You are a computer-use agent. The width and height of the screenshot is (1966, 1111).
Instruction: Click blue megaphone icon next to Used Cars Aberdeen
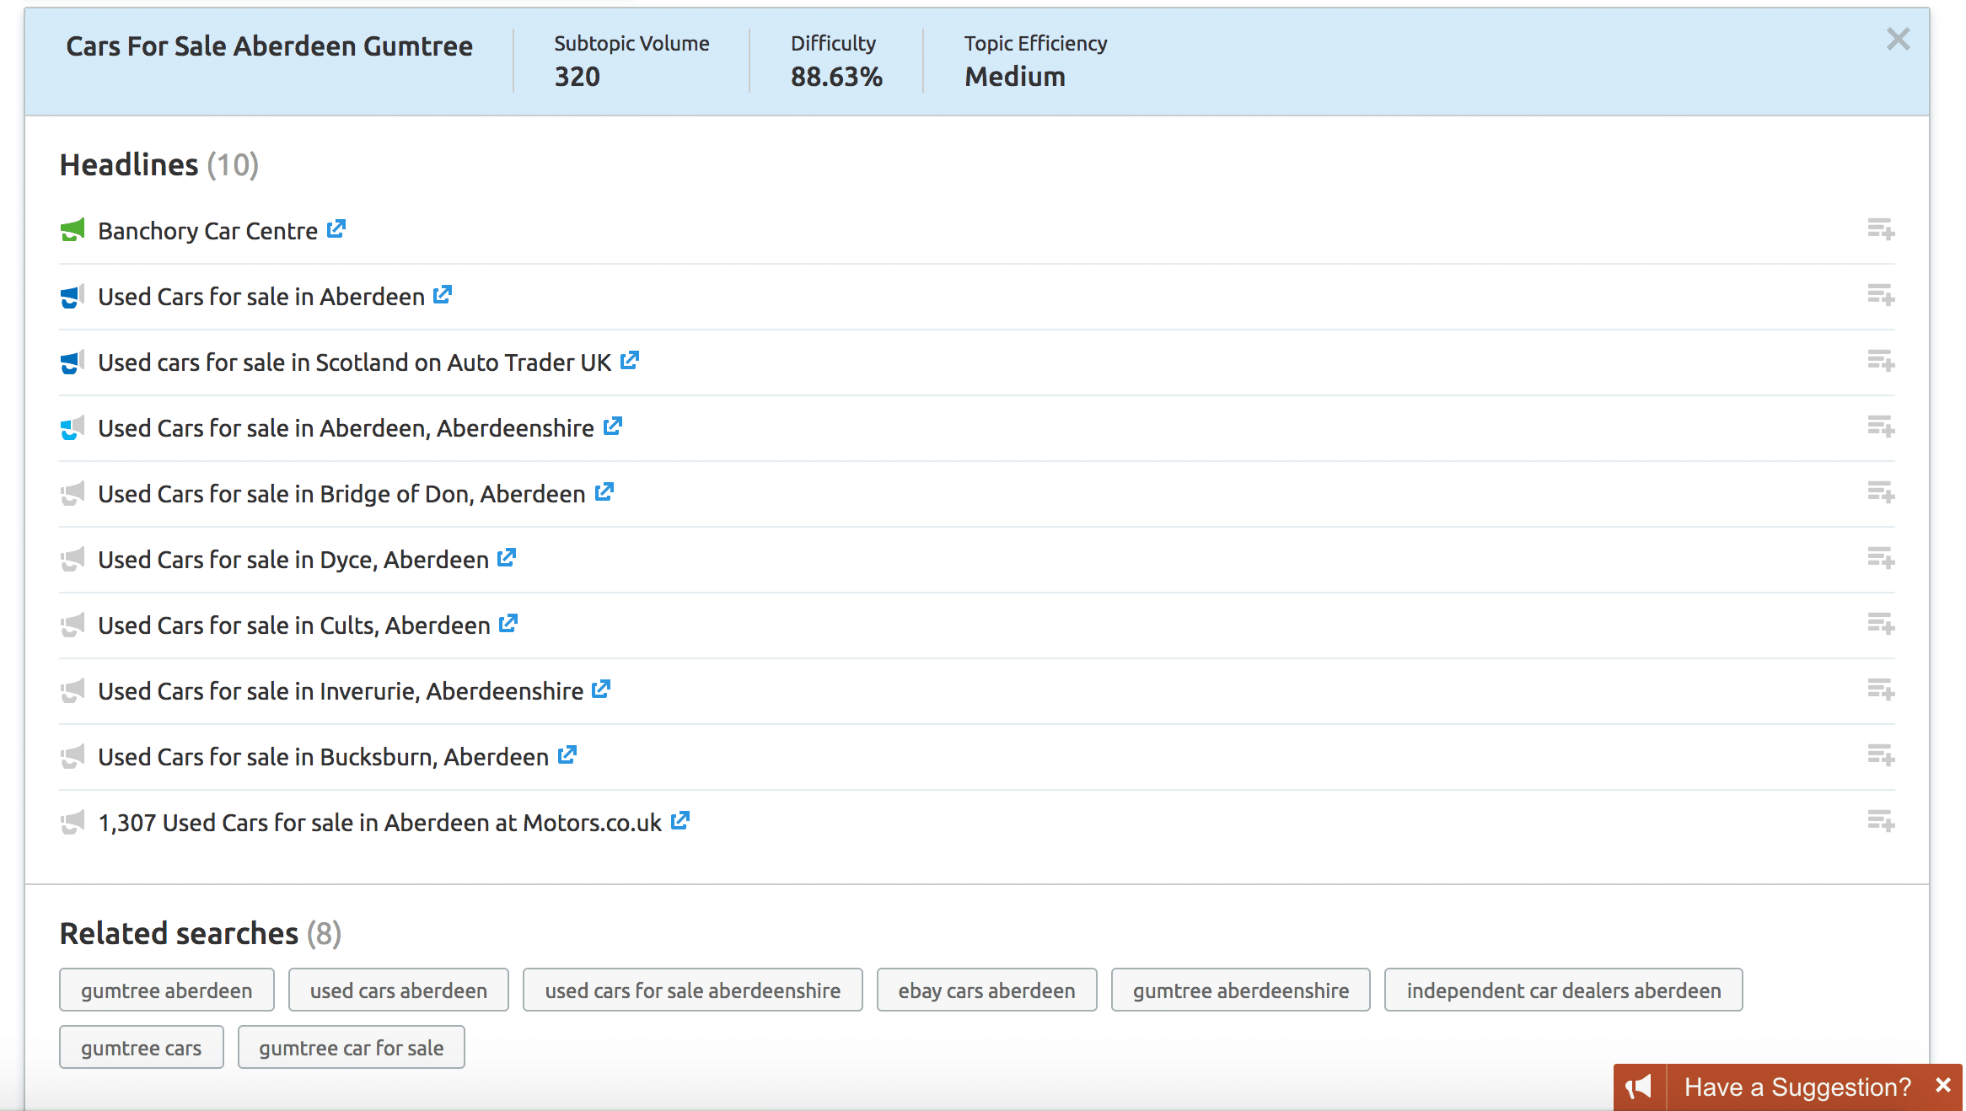[x=73, y=296]
